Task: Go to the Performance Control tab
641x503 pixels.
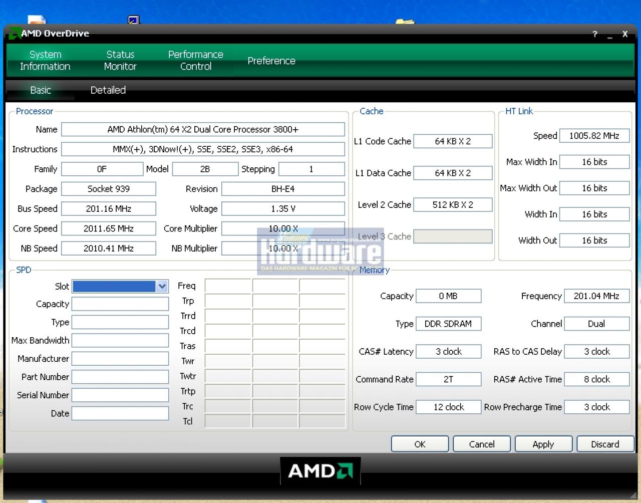Action: pyautogui.click(x=196, y=60)
